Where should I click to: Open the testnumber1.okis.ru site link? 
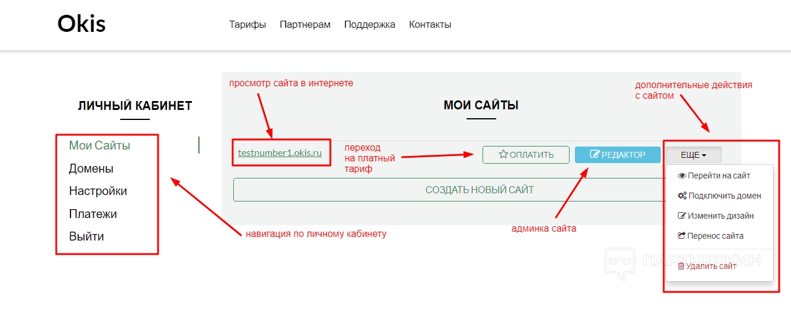pos(280,153)
